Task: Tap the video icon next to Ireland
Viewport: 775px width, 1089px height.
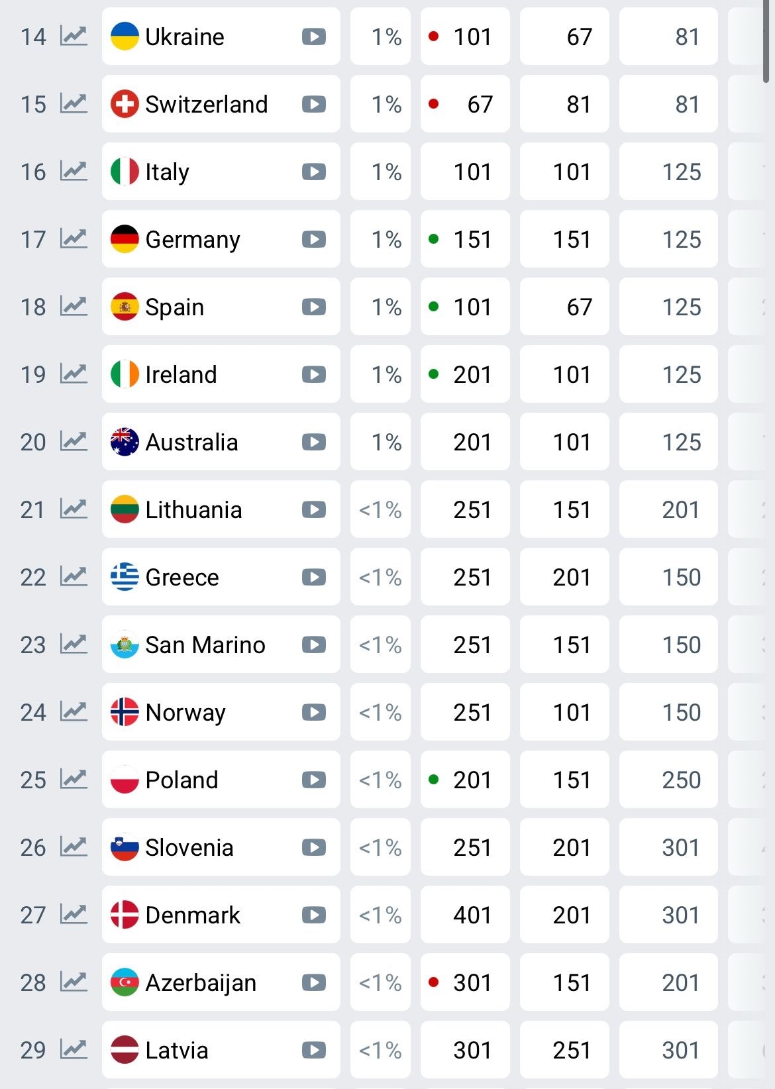Action: coord(314,374)
